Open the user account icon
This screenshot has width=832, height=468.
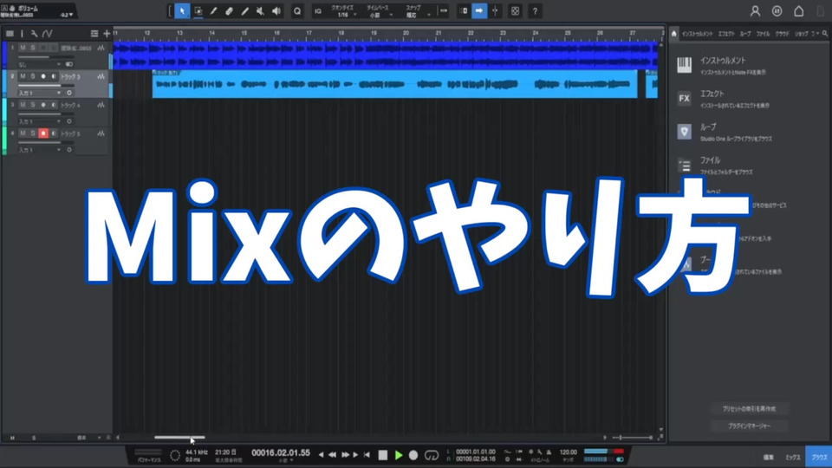(755, 10)
